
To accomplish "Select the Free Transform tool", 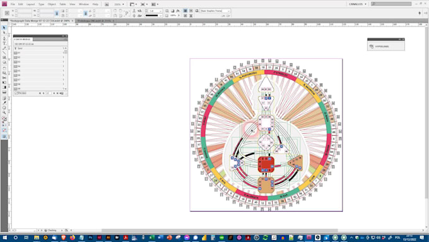I will (4, 82).
